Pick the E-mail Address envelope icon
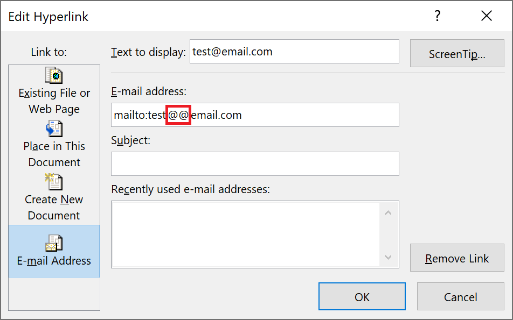 click(54, 243)
